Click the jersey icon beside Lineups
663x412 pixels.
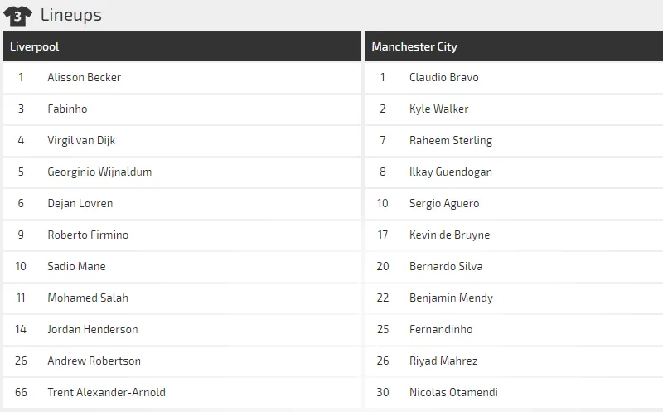pos(17,15)
